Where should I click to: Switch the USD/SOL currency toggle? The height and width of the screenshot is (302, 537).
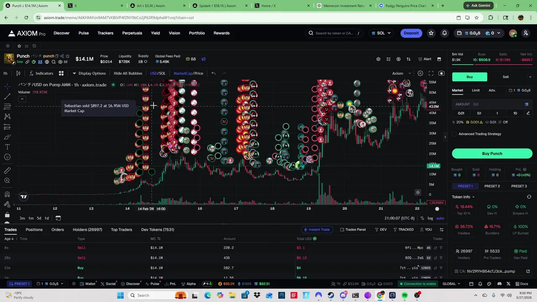pos(158,73)
